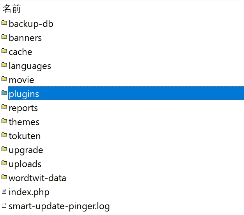Image resolution: width=244 pixels, height=215 pixels.
Task: Click the banners folder icon
Action: (x=4, y=37)
